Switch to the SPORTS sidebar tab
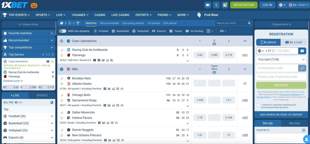Image resolution: width=310 pixels, height=144 pixels. (x=42, y=95)
